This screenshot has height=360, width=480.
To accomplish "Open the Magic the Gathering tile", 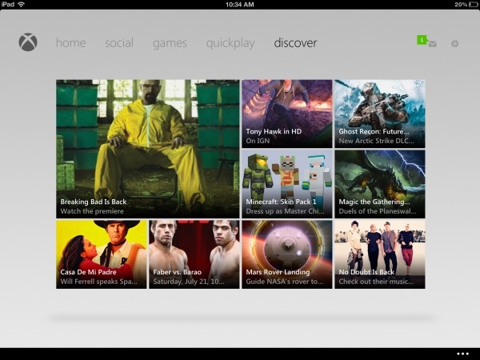I will [x=379, y=184].
